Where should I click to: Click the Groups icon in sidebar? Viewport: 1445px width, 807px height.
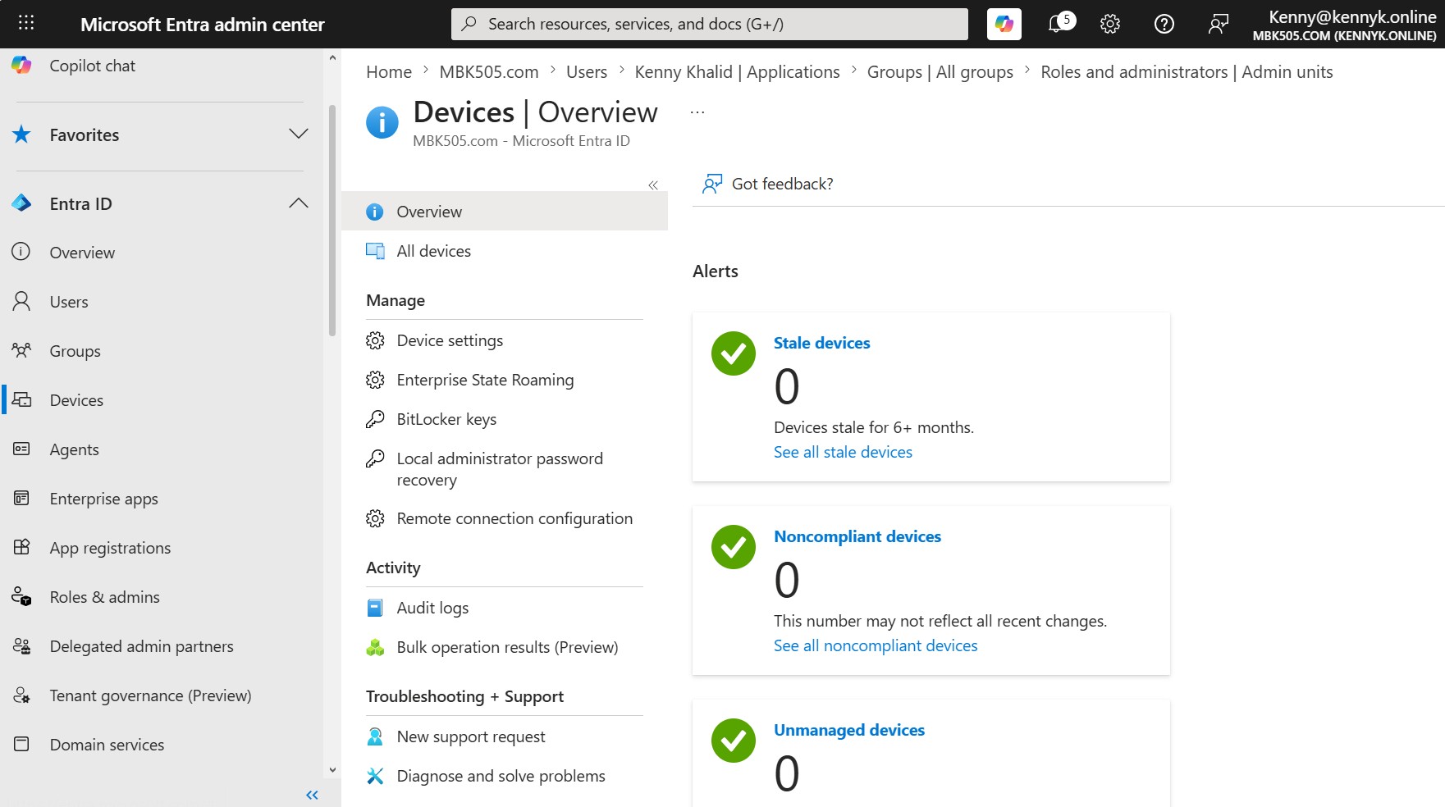(x=21, y=350)
